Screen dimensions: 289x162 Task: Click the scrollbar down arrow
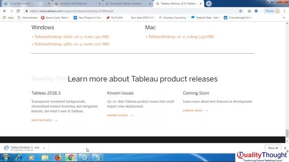click(287, 141)
